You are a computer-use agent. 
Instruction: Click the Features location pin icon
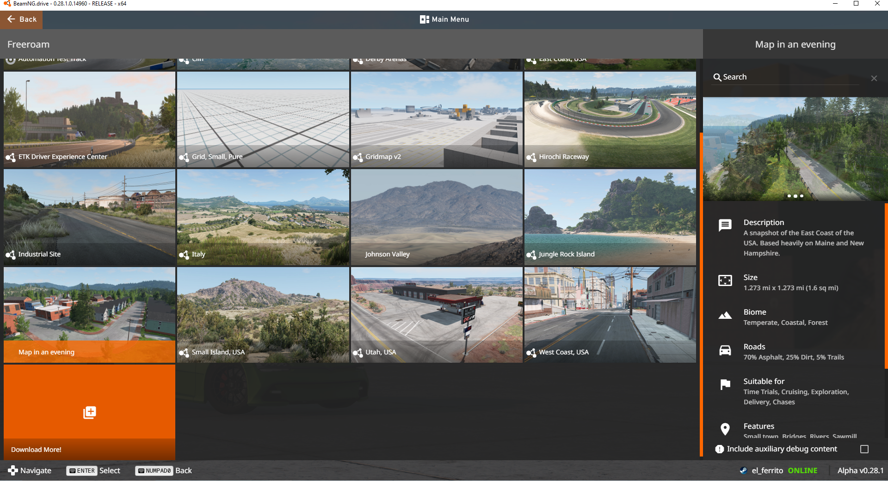[x=725, y=429]
